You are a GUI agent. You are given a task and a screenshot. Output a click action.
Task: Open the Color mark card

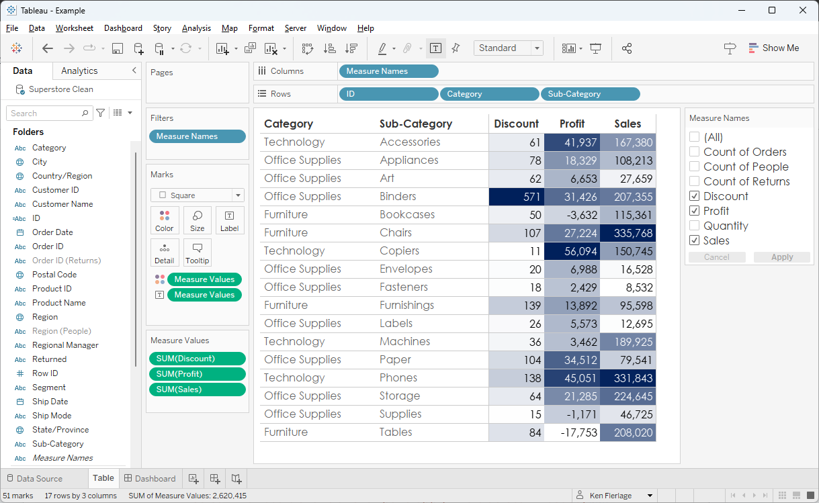[x=165, y=220]
